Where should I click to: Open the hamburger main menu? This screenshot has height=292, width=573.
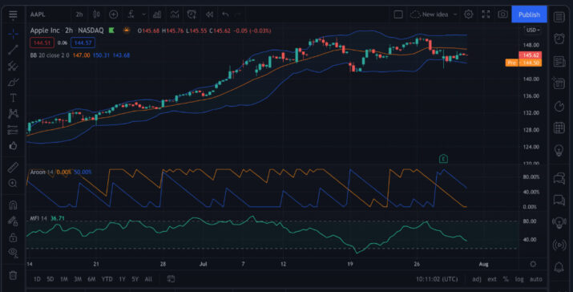point(13,14)
